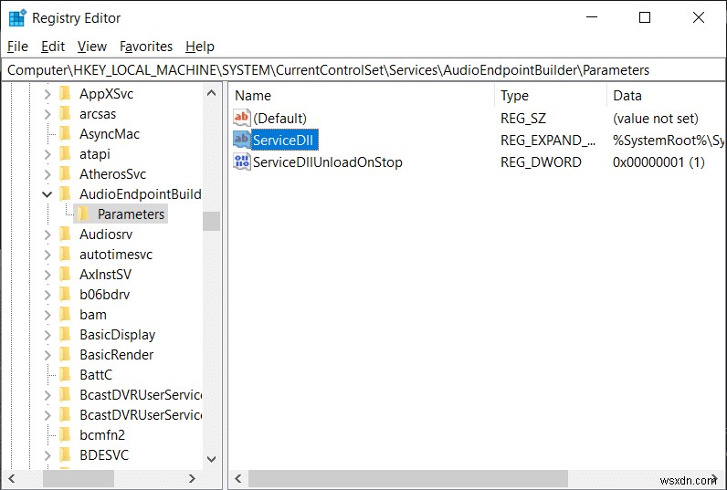727x490 pixels.
Task: Click values pane scroll left arrow
Action: [238, 478]
